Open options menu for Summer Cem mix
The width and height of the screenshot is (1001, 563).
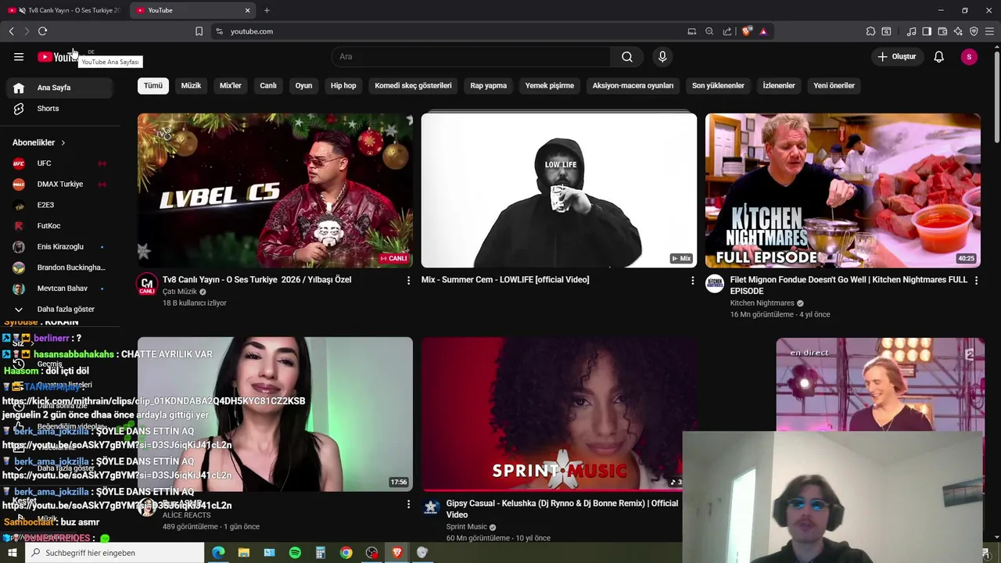click(x=692, y=280)
